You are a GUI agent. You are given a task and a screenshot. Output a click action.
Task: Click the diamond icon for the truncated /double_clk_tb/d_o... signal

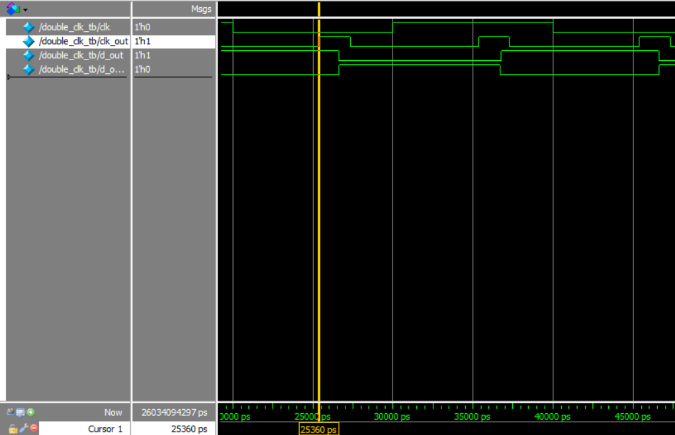pyautogui.click(x=28, y=69)
